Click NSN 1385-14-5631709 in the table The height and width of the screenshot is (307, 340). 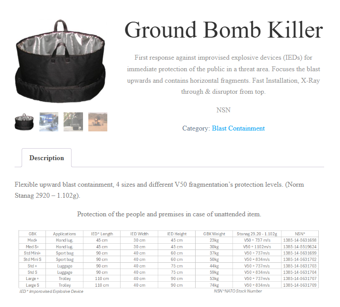300,285
